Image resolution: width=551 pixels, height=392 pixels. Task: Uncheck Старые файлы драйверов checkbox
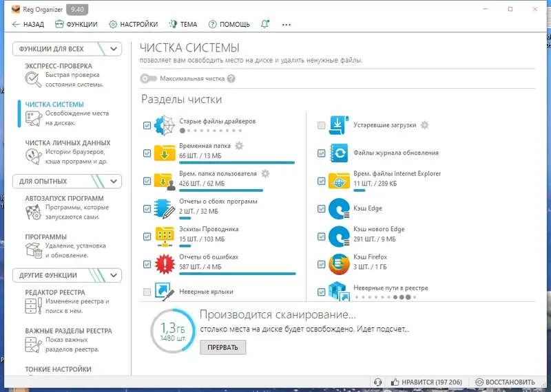(x=147, y=125)
